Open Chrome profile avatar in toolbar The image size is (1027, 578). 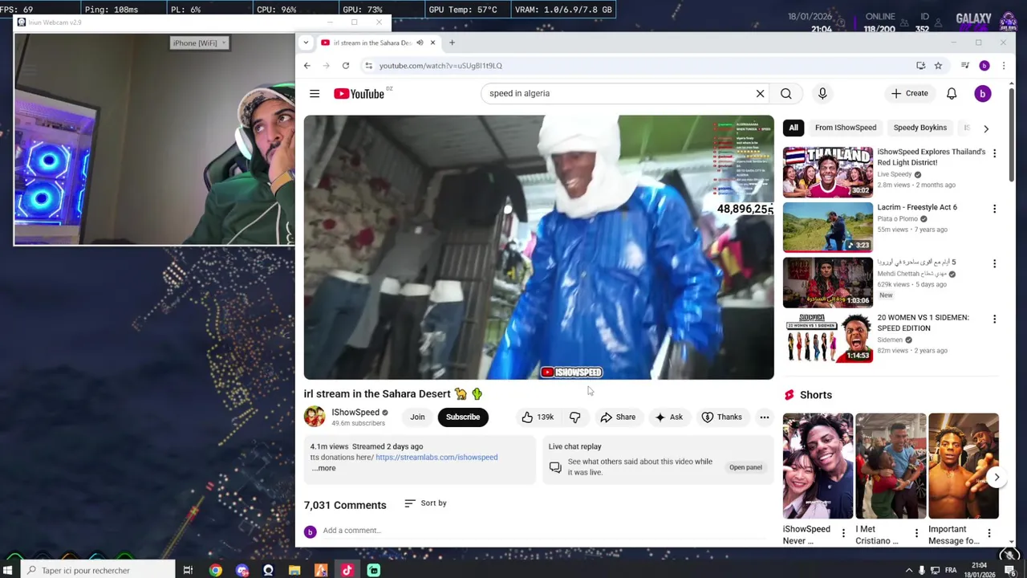[984, 66]
